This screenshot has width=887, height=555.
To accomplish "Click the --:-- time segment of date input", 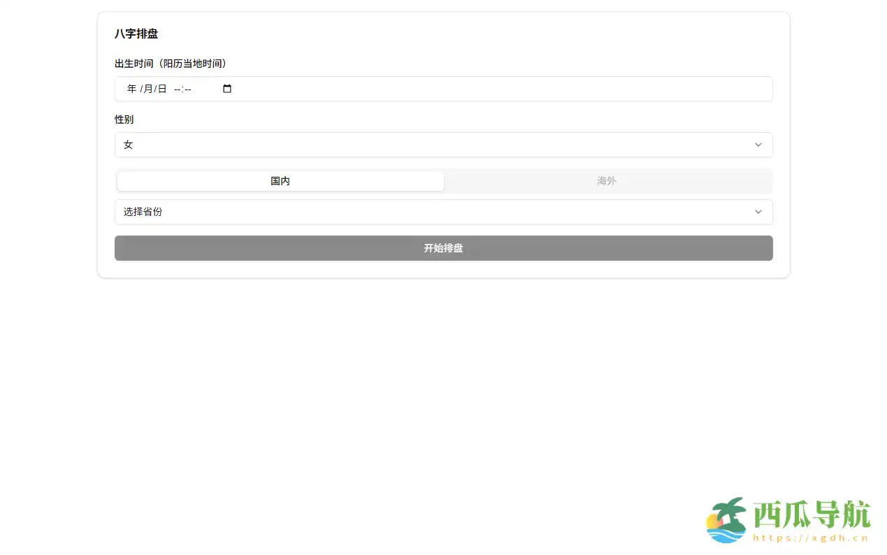I will click(x=183, y=89).
